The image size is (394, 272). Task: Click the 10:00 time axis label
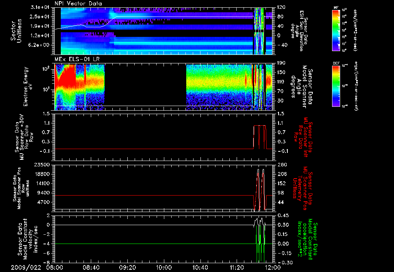[164, 267]
